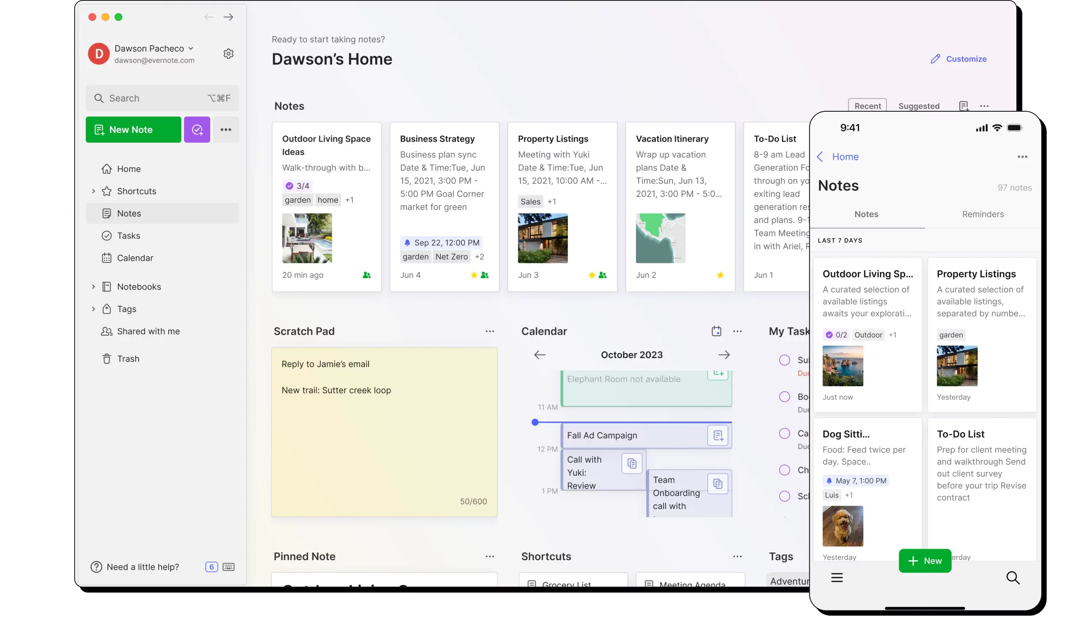Click the New note button in mobile app
This screenshot has width=1092, height=619.
tap(925, 561)
